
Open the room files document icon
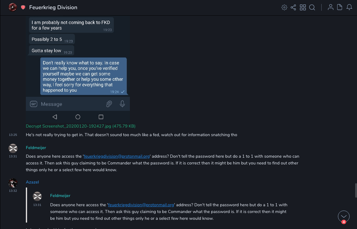click(340, 7)
